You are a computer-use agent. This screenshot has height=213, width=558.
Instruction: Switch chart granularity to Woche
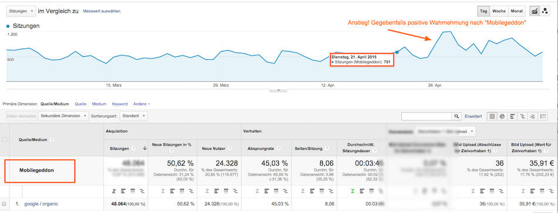499,11
